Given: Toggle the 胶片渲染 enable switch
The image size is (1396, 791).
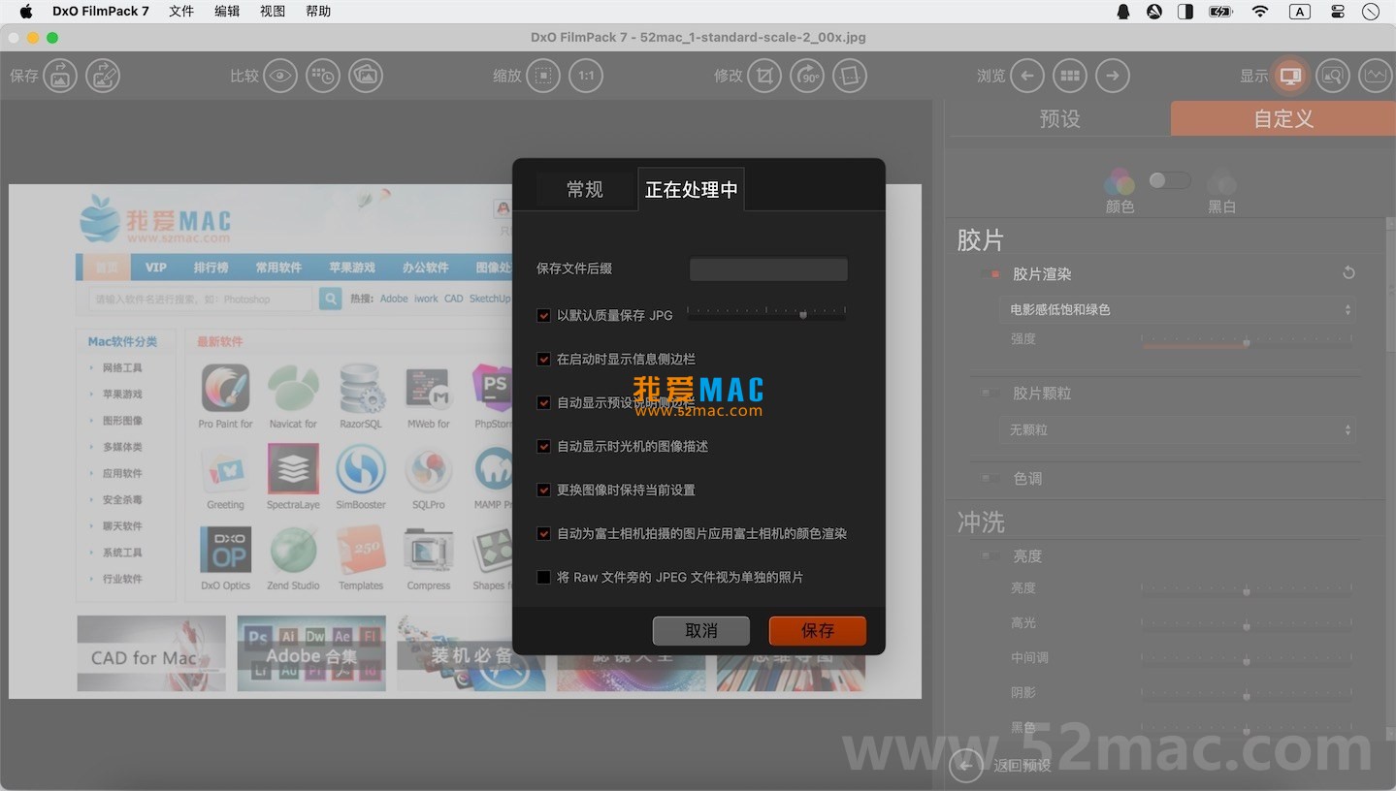Looking at the screenshot, I should point(990,274).
